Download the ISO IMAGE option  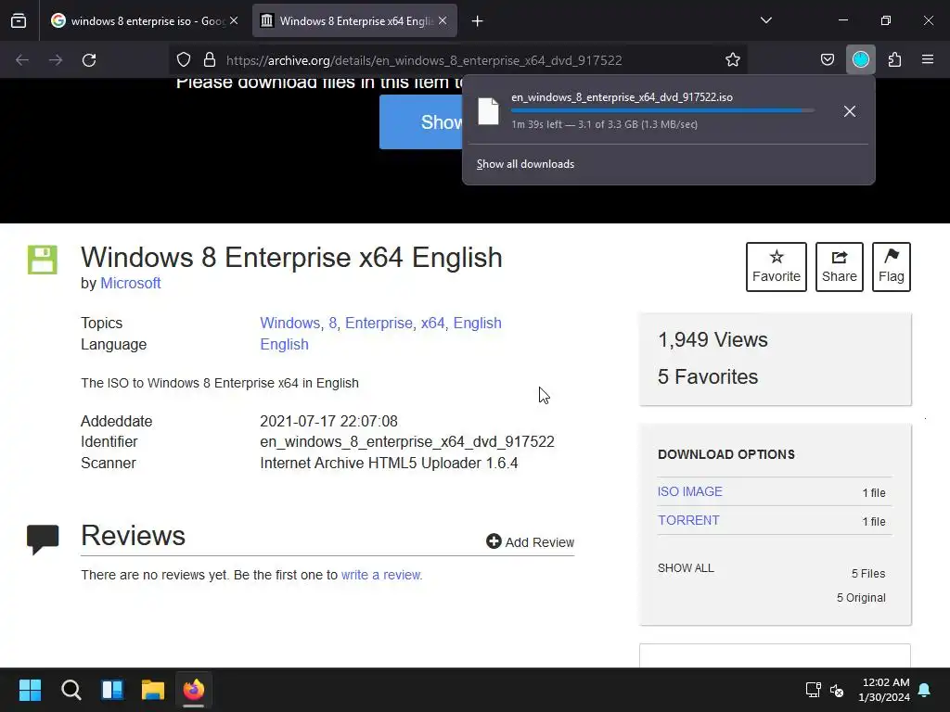click(x=690, y=491)
